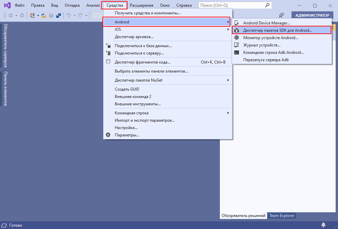Click the Adb command prompt icon
Image resolution: width=338 pixels, height=229 pixels.
(237, 52)
